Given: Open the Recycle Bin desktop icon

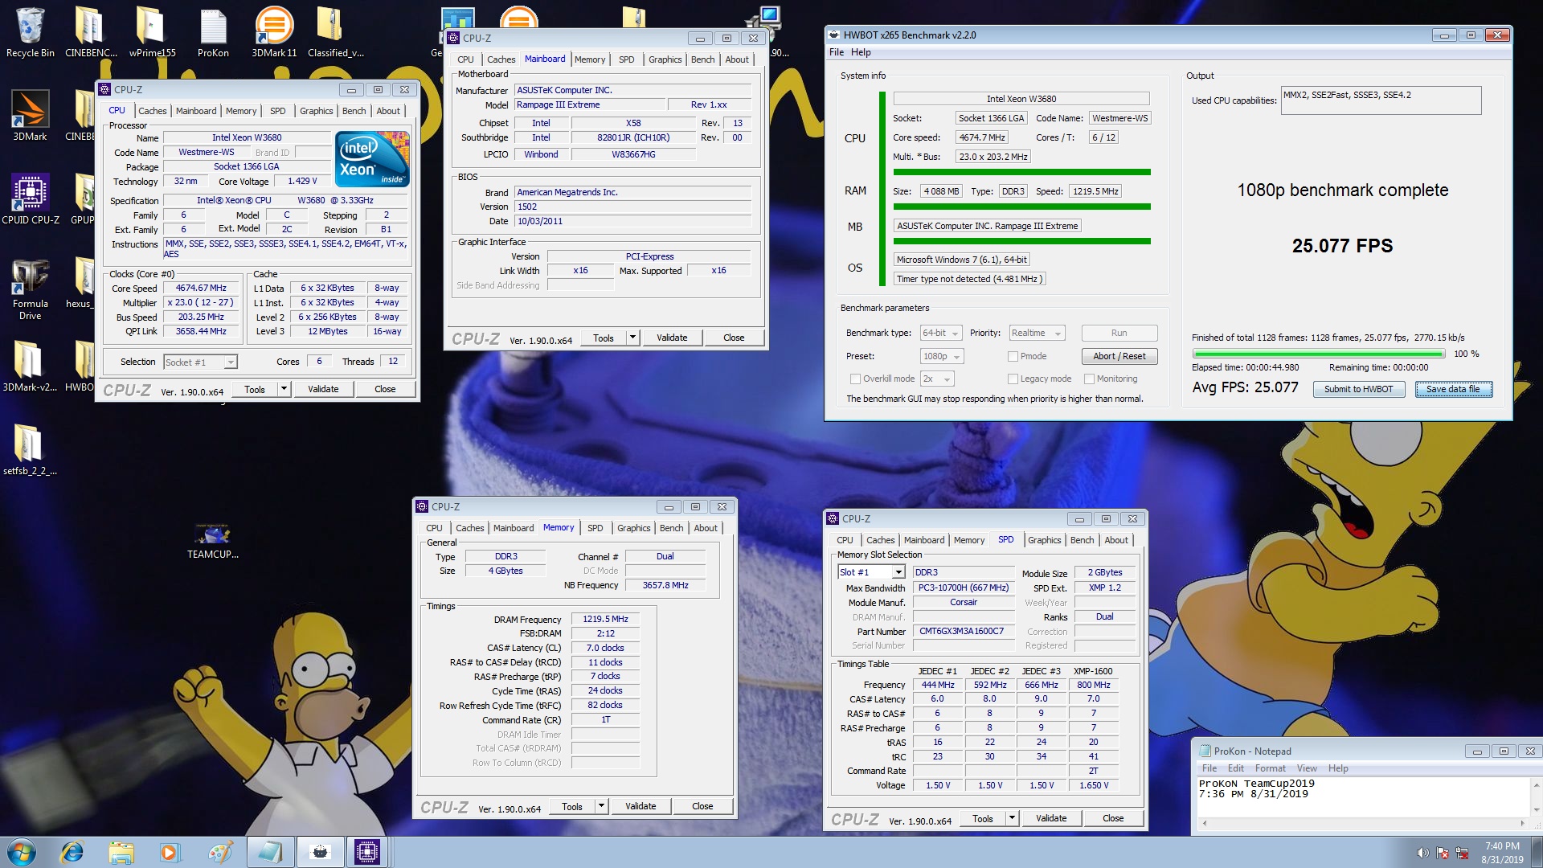Looking at the screenshot, I should [x=30, y=32].
